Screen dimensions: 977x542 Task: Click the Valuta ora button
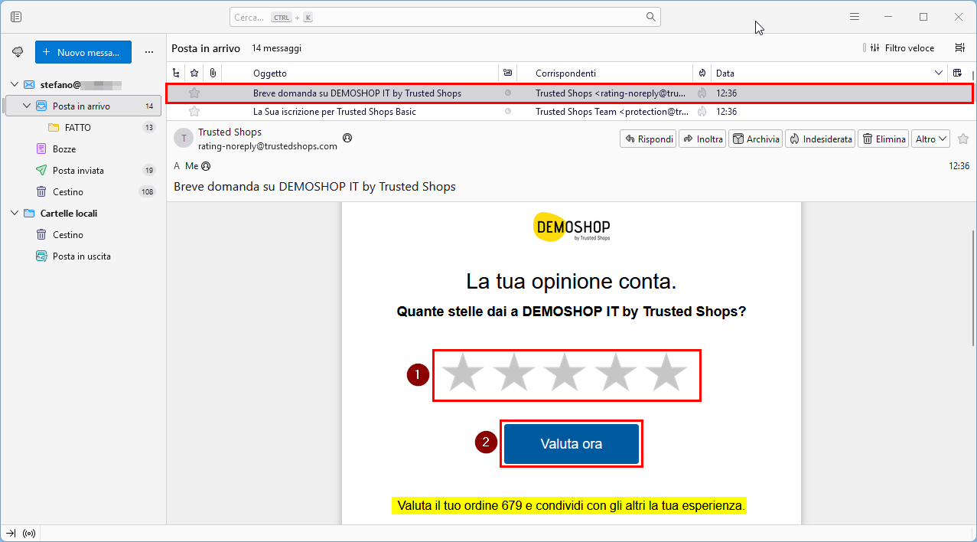click(572, 444)
